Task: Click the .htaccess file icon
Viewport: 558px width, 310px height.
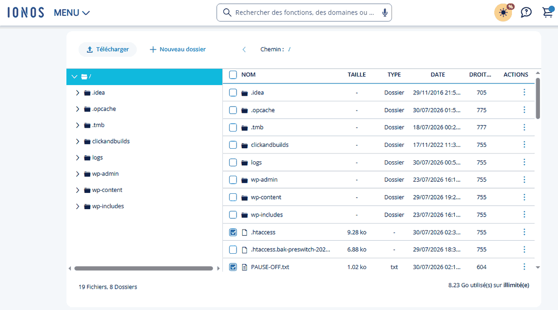Action: [x=245, y=232]
